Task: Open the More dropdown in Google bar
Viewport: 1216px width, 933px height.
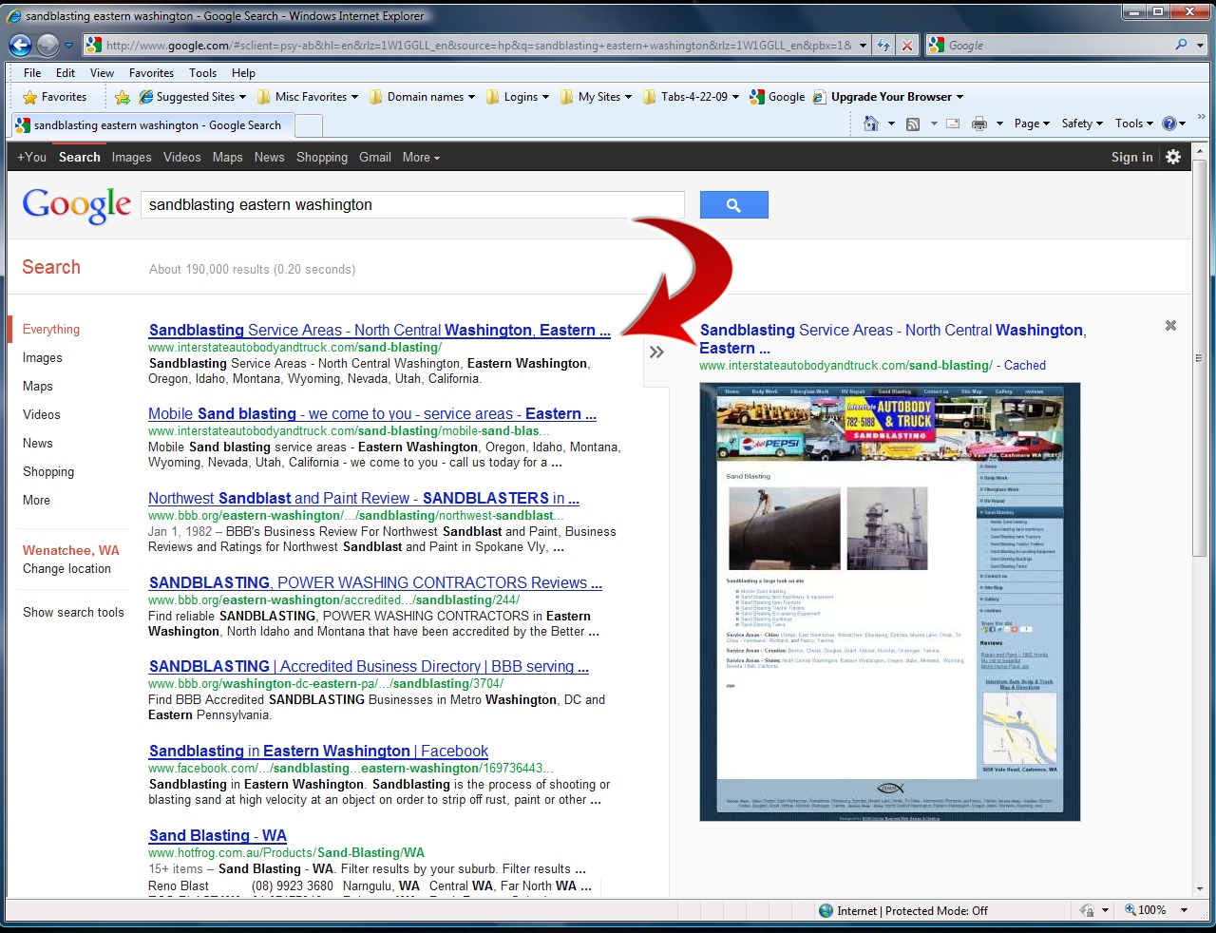Action: (421, 157)
